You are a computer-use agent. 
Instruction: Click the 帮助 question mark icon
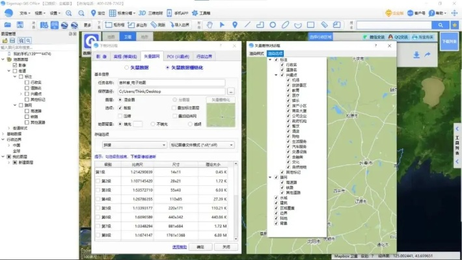pyautogui.click(x=431, y=13)
